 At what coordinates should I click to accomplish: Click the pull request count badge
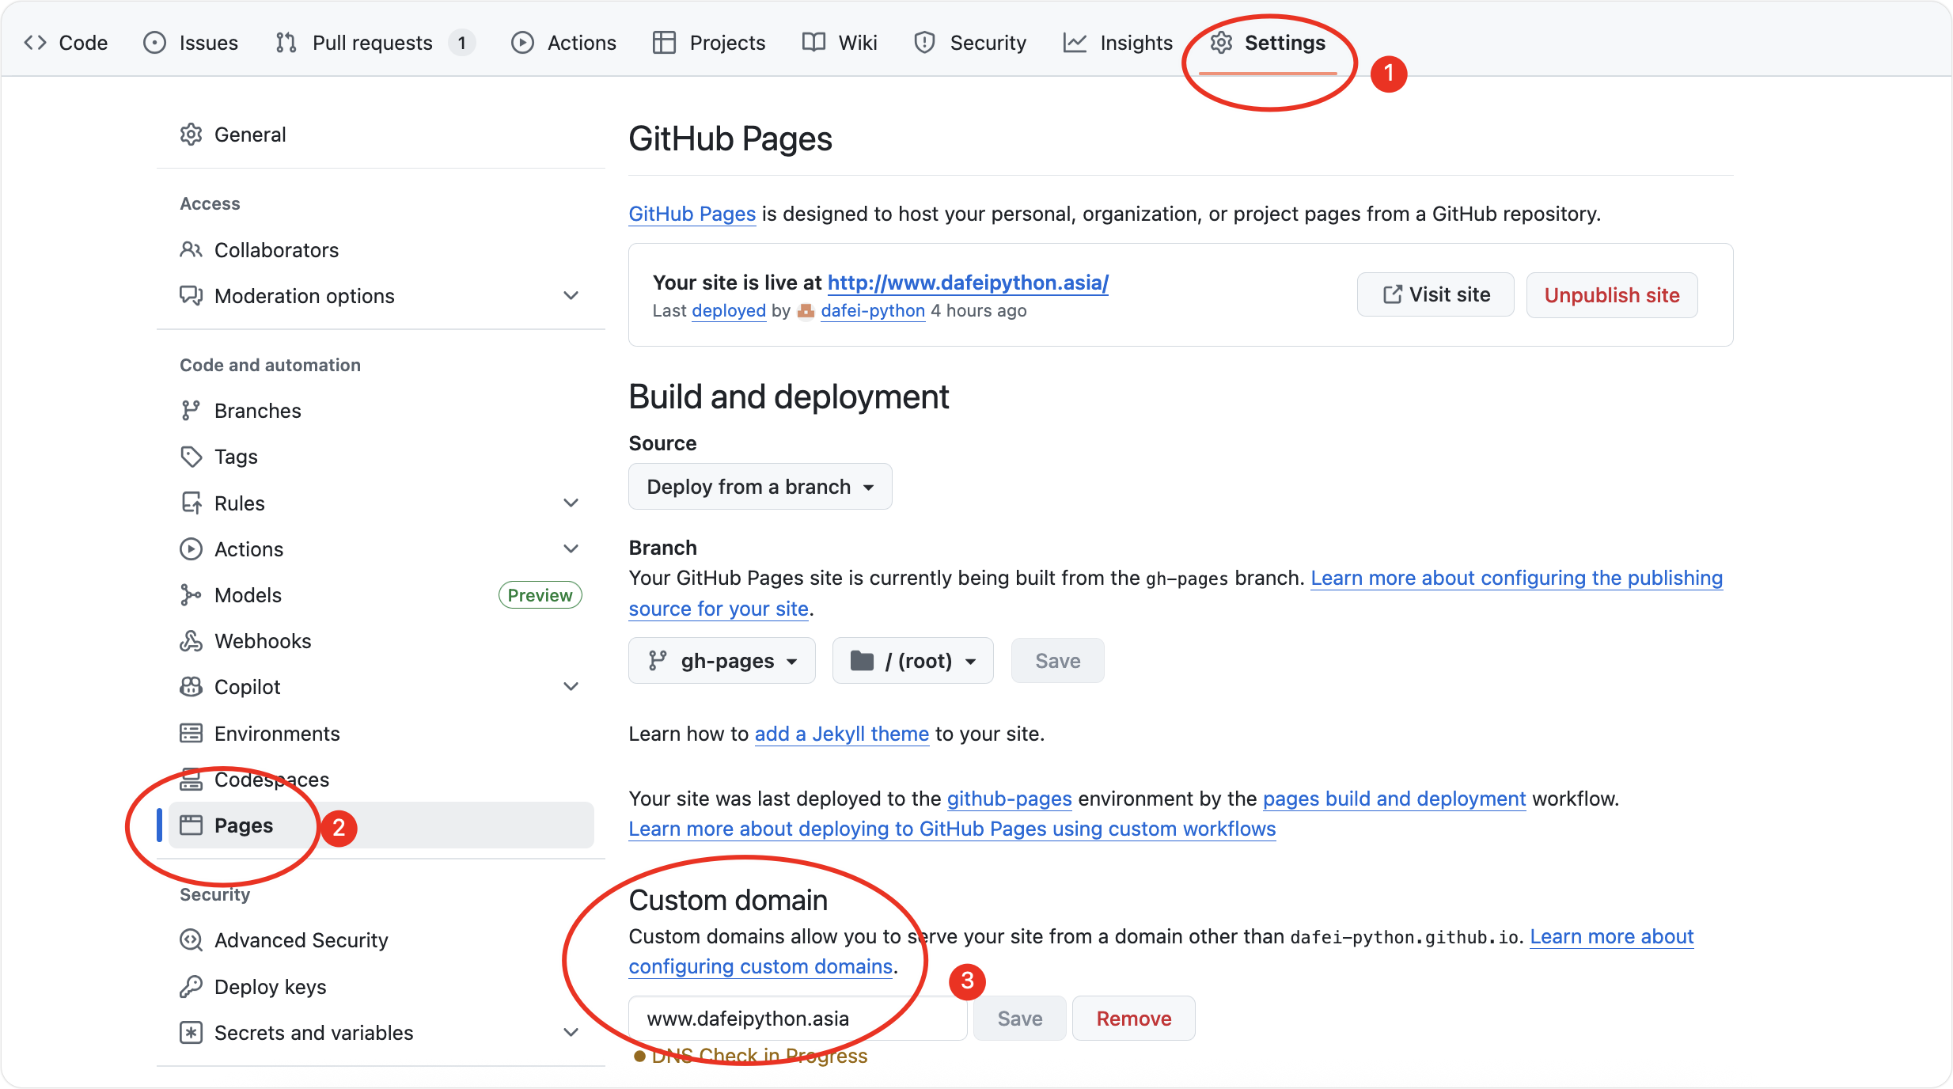461,43
